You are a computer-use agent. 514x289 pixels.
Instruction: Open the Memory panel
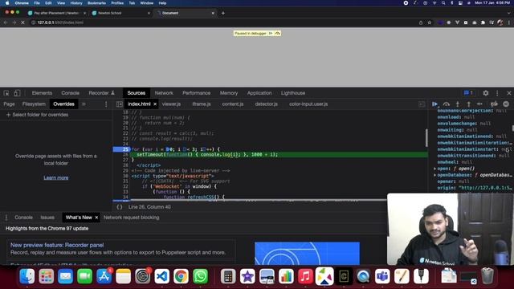coord(229,93)
